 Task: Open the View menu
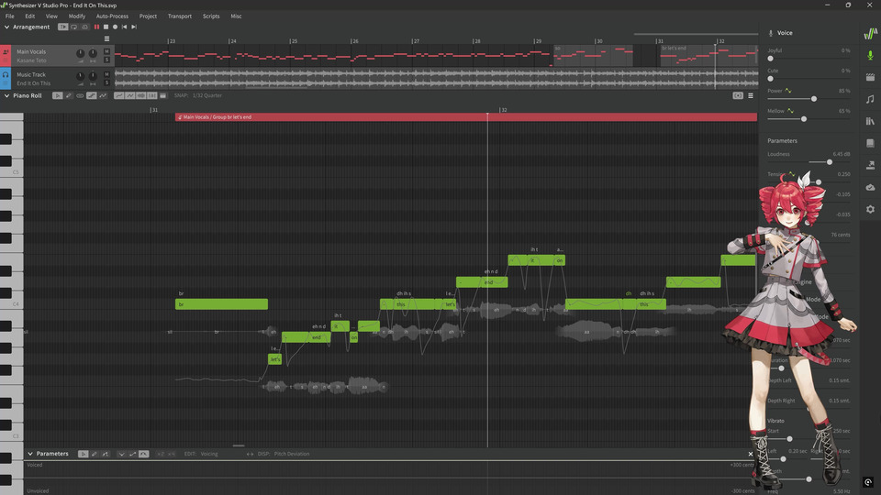click(51, 16)
